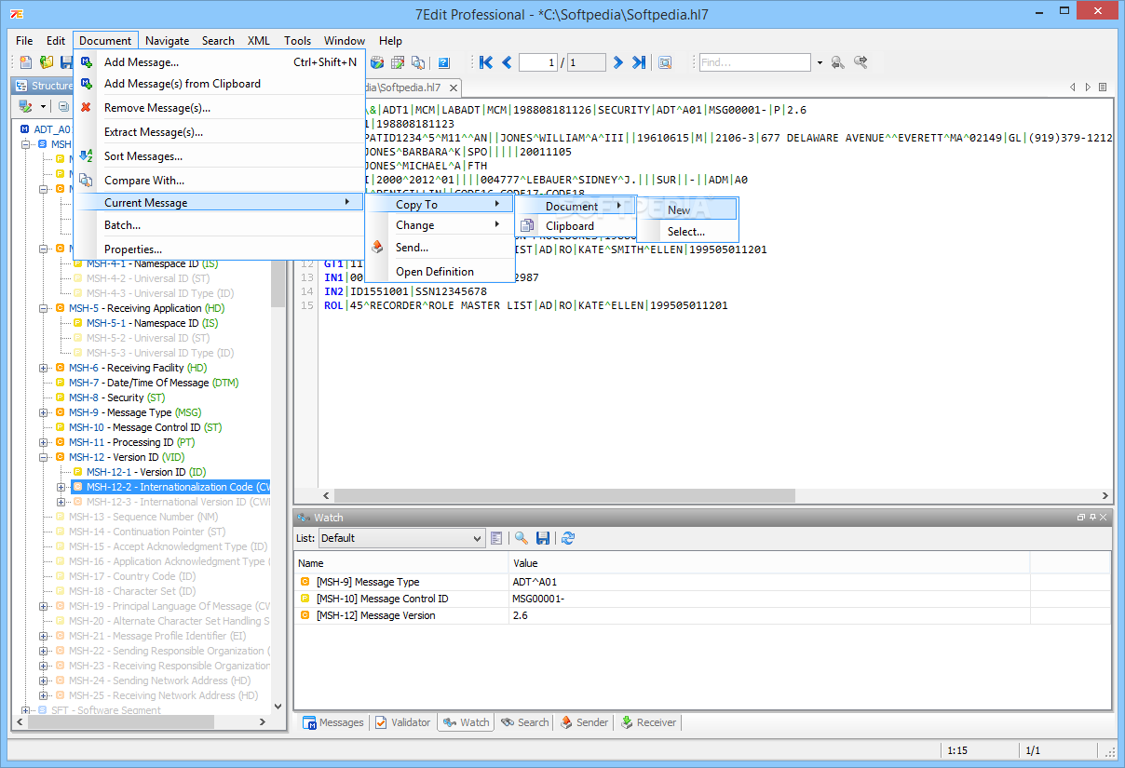Click the document list icon at tab bar right
The image size is (1125, 768).
pyautogui.click(x=1103, y=87)
